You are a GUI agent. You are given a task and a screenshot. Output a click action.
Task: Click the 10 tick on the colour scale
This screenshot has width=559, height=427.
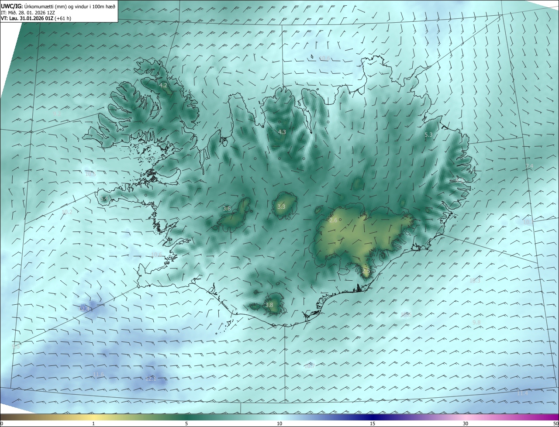coord(279,424)
